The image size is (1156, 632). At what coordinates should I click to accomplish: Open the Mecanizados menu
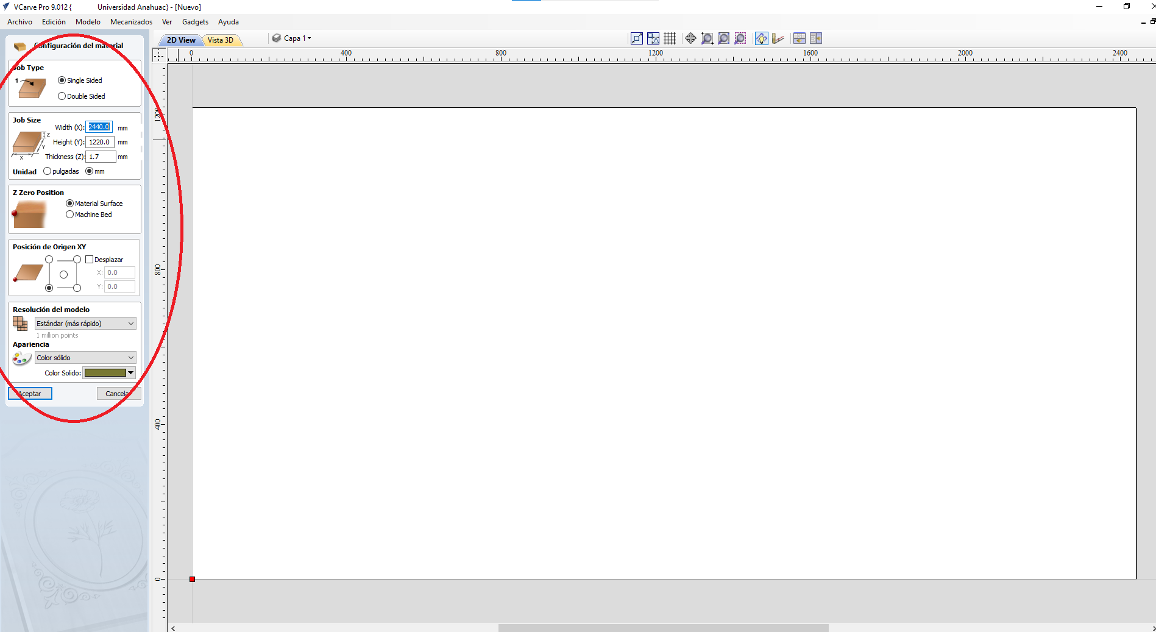tap(131, 22)
